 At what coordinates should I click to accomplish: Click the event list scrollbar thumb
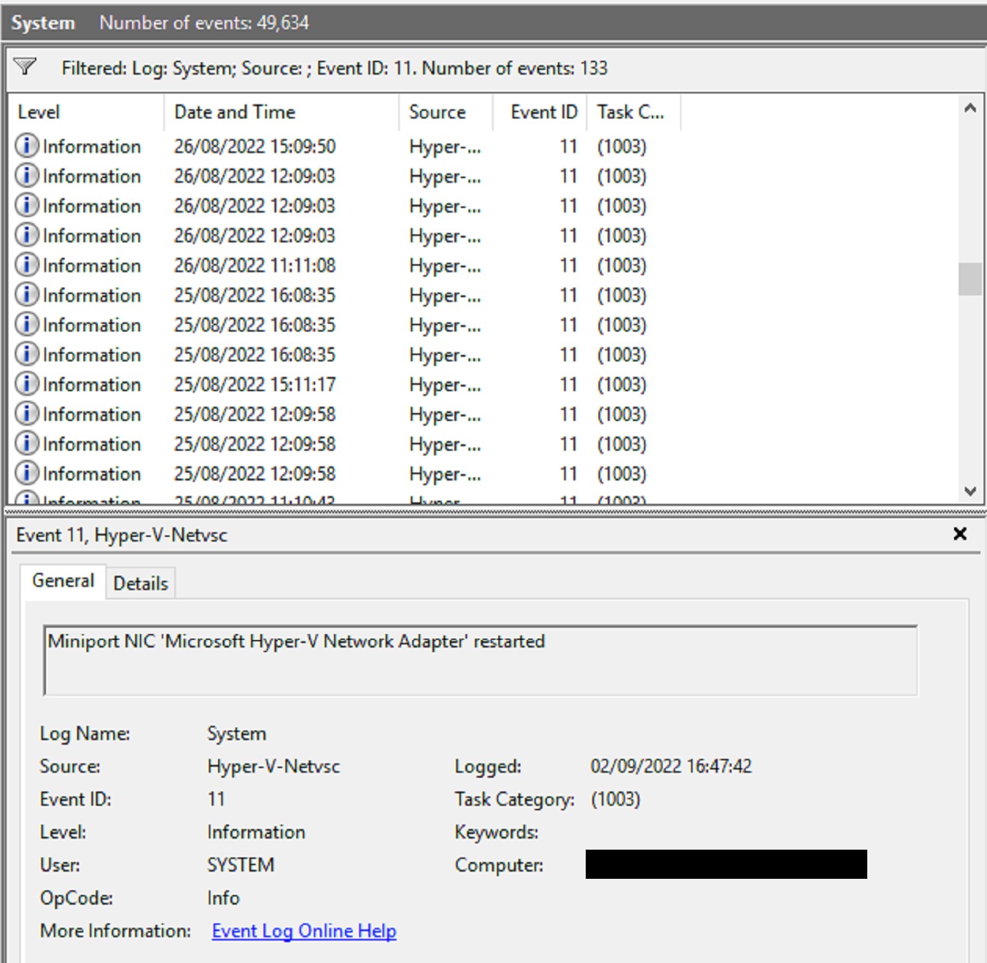(x=970, y=279)
